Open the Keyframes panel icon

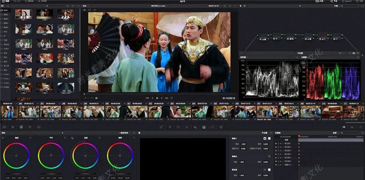344,127
